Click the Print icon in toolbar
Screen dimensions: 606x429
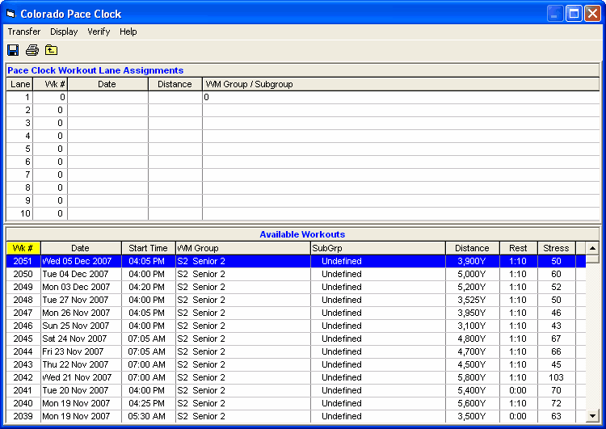click(x=32, y=50)
